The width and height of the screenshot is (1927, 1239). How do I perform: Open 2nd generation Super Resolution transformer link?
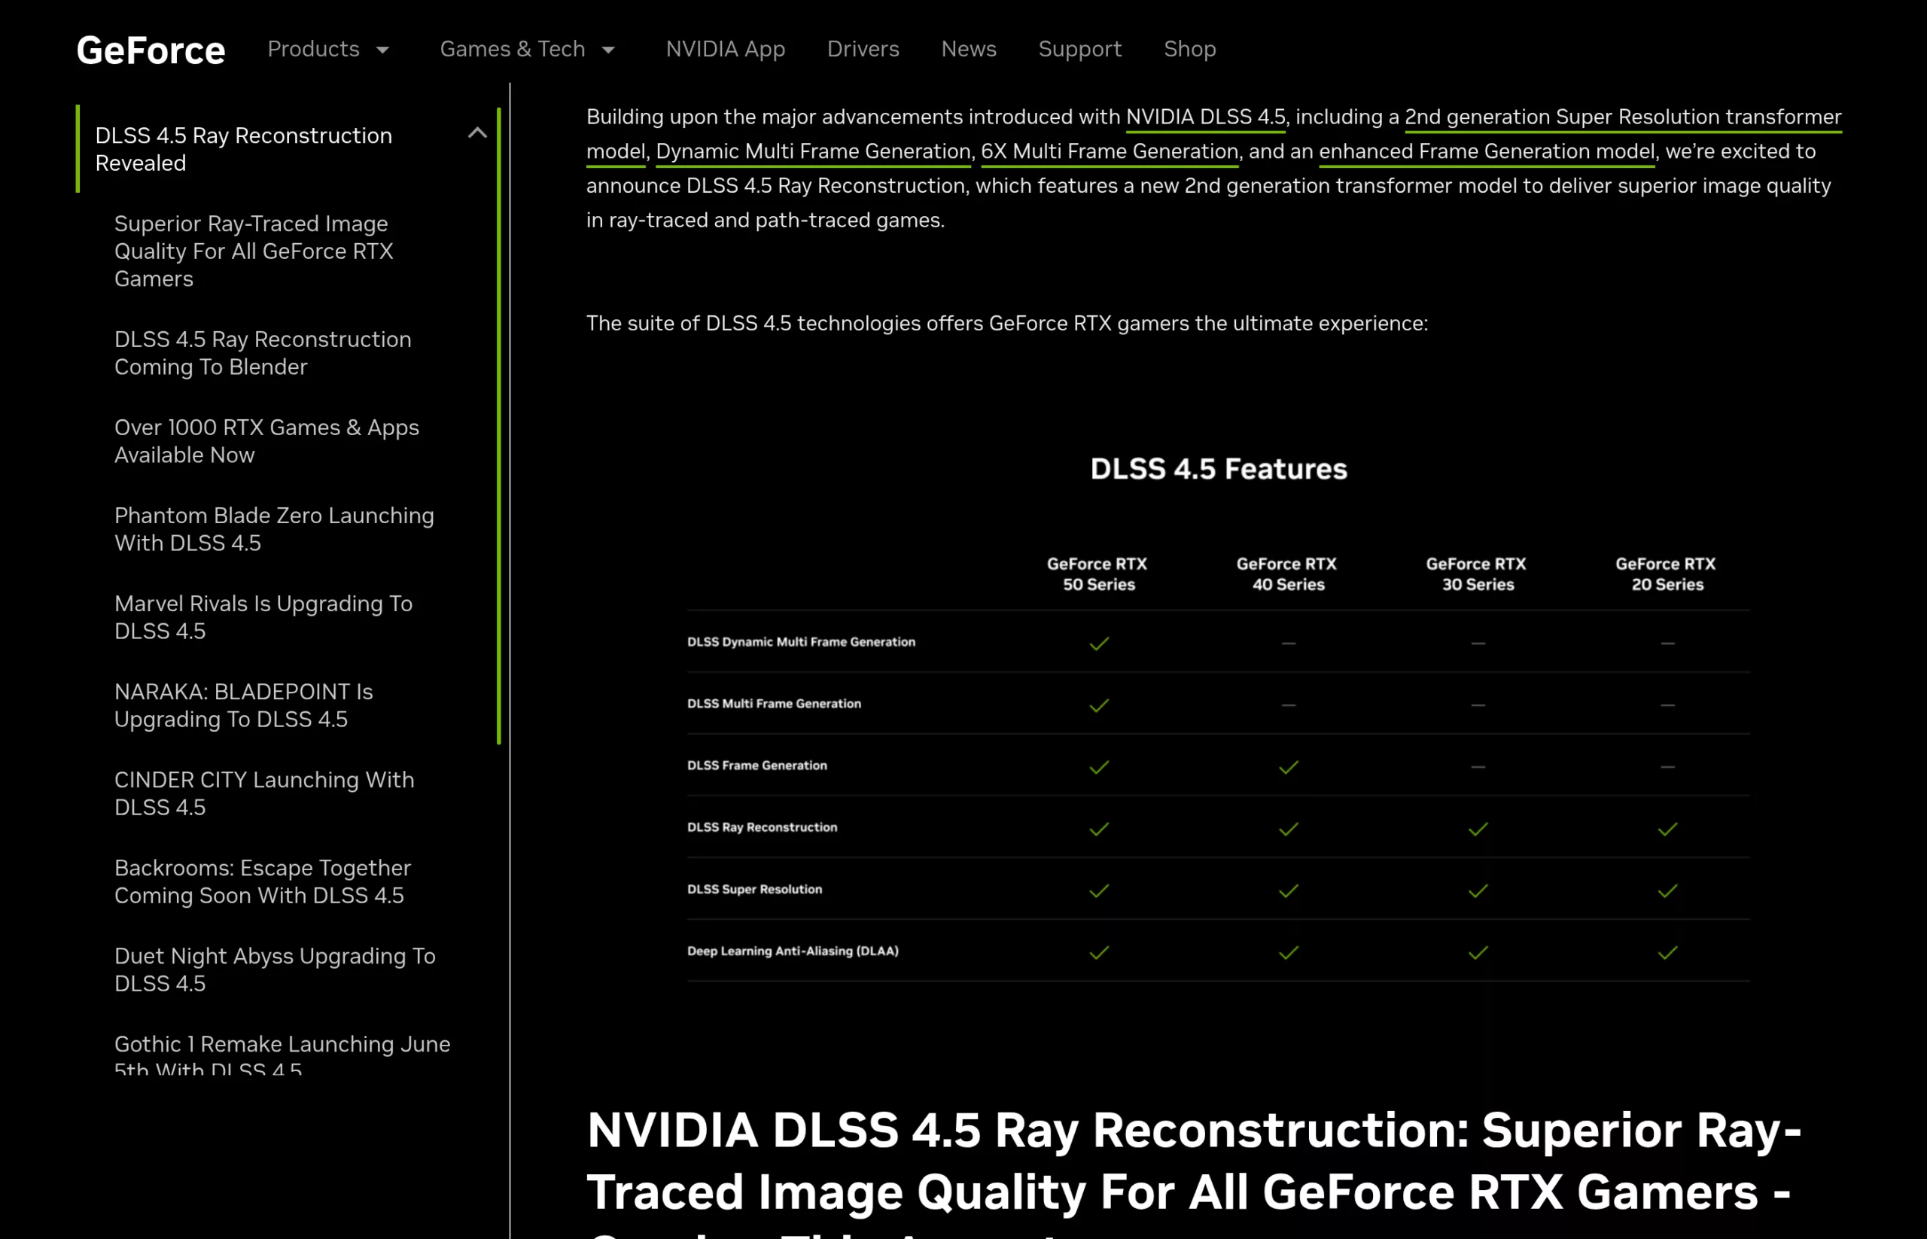[x=1623, y=117]
